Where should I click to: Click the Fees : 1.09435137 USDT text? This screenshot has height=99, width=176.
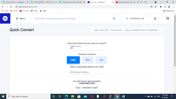[87, 88]
